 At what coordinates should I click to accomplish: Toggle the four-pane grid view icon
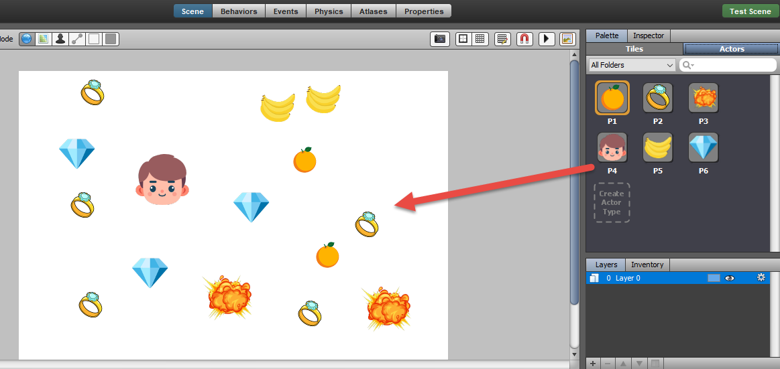(x=463, y=39)
